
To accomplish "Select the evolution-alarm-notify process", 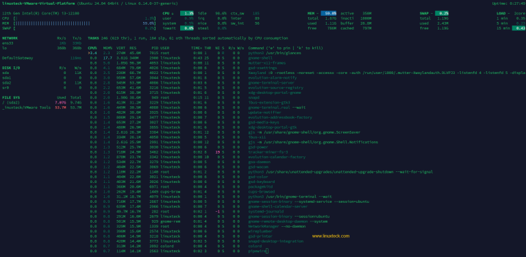I will [273, 78].
